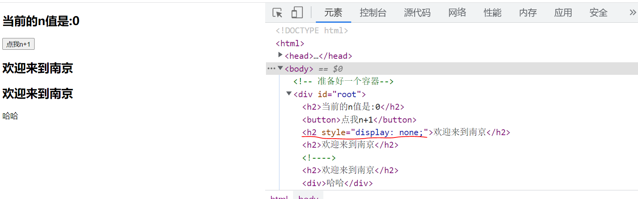Open the 网络 tab
The width and height of the screenshot is (638, 199).
click(x=457, y=13)
